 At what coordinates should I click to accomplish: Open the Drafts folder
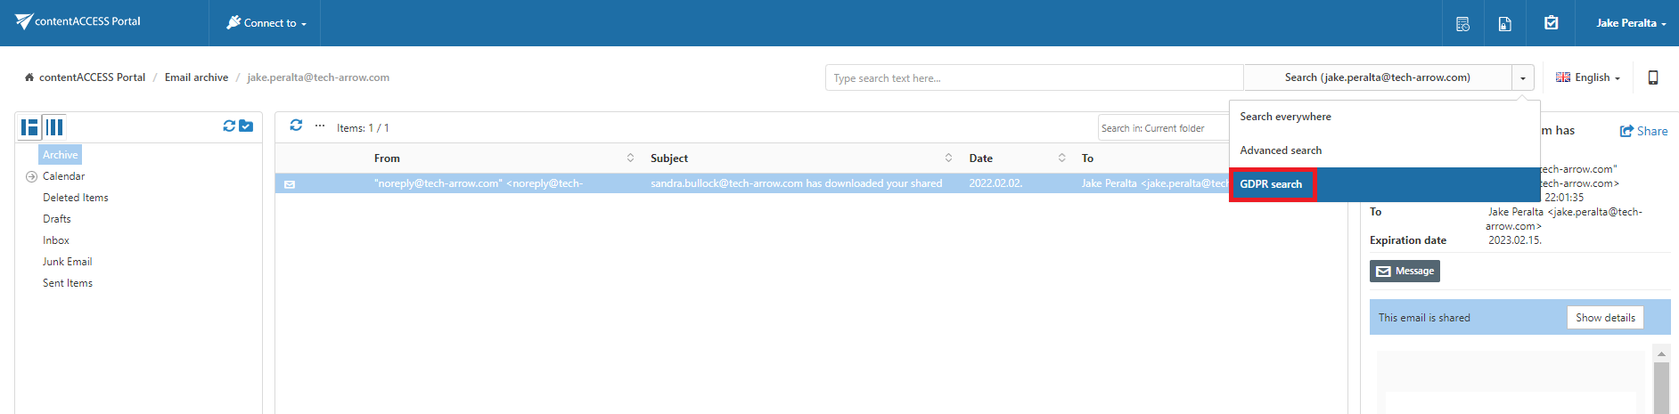coord(57,219)
